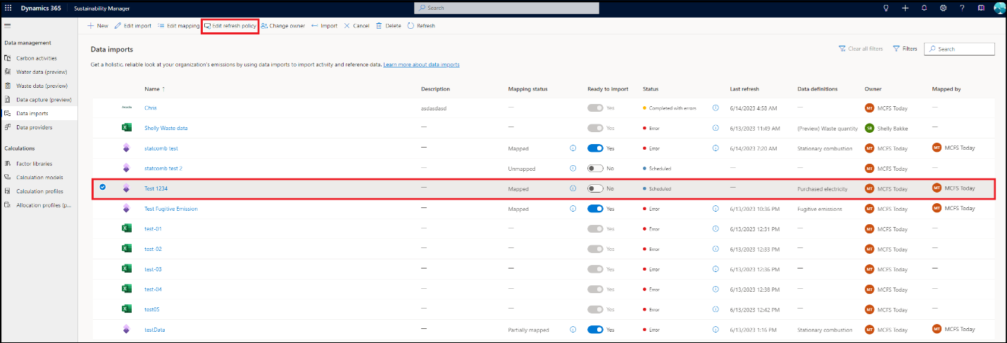The image size is (1007, 343).
Task: Click Cancel in command bar
Action: pos(357,25)
